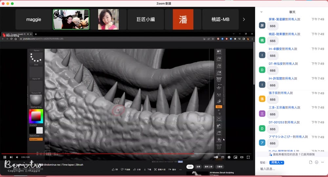
Task: Click the ZBrush Zoom canvas icon
Action: tap(219, 59)
